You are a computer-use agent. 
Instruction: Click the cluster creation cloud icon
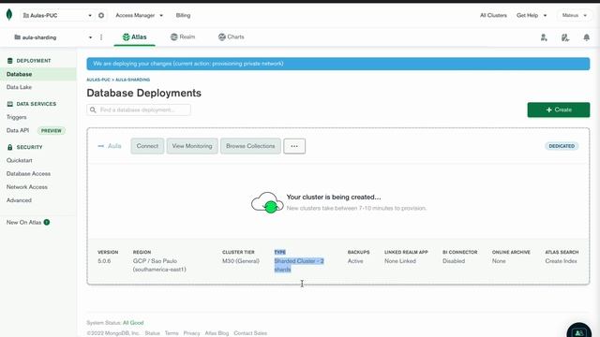[267, 202]
